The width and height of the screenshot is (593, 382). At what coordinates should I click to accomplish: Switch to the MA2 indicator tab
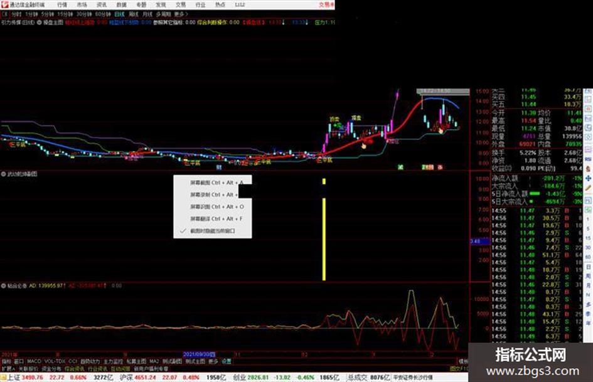click(154, 361)
